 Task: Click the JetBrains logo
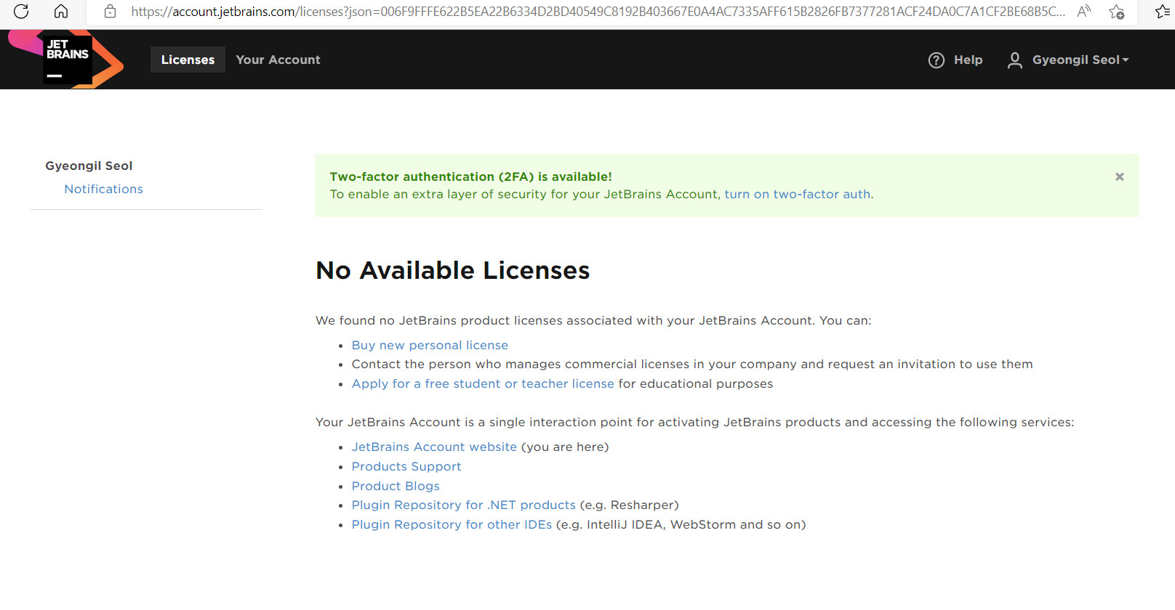[x=65, y=60]
